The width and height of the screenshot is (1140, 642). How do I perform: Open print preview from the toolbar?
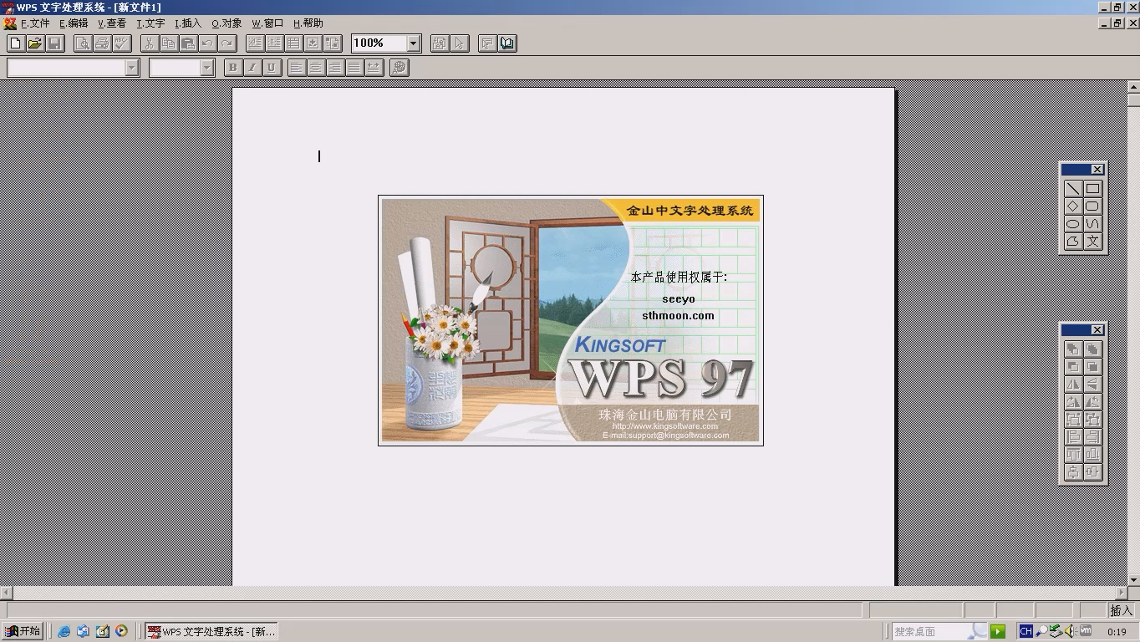click(x=83, y=43)
